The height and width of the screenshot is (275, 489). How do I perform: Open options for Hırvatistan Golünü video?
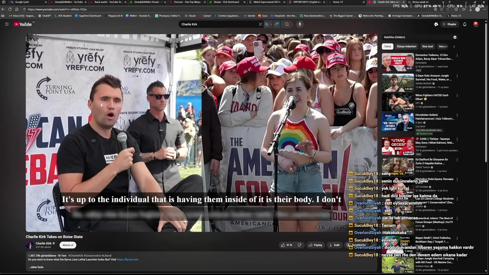pos(457,115)
